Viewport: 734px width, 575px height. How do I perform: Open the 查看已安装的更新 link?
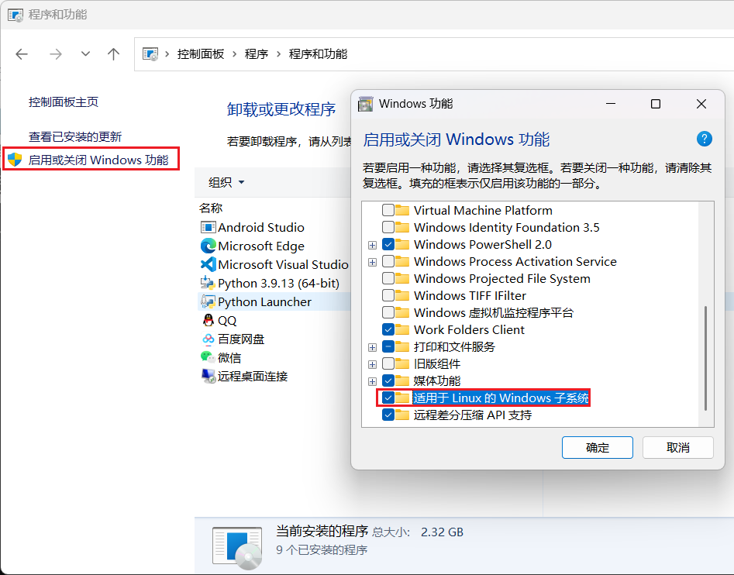tap(75, 136)
